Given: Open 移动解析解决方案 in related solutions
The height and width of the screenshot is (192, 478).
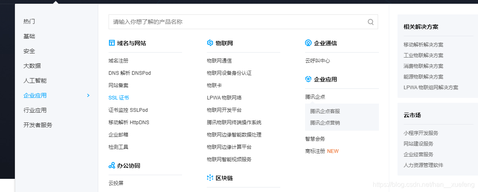Looking at the screenshot, I should point(424,45).
